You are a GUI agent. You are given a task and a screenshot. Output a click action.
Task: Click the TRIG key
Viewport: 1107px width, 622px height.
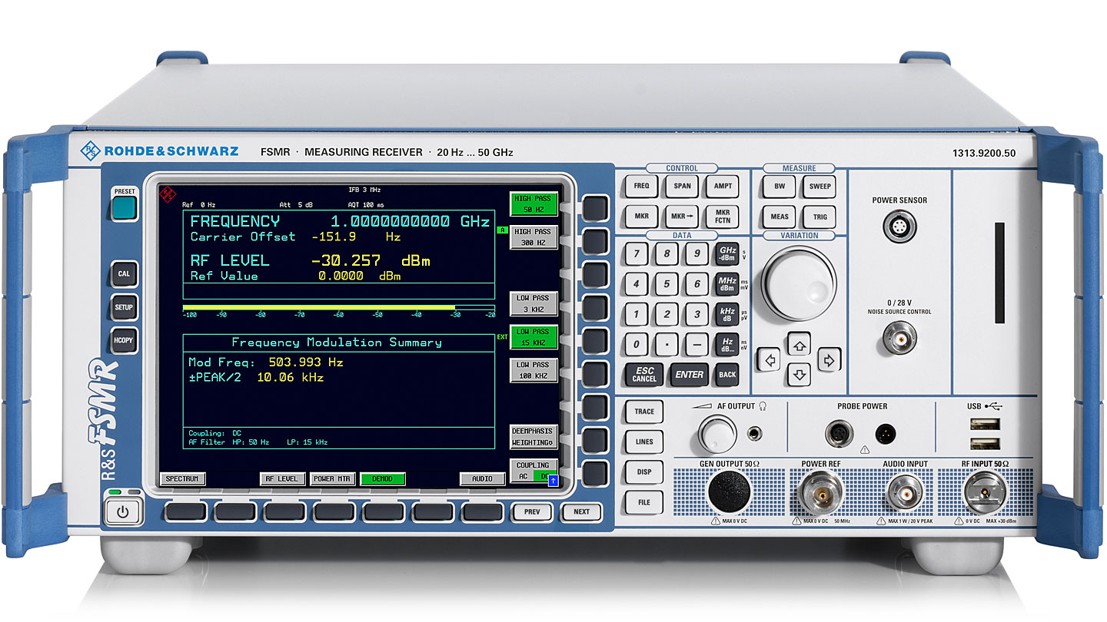point(820,216)
